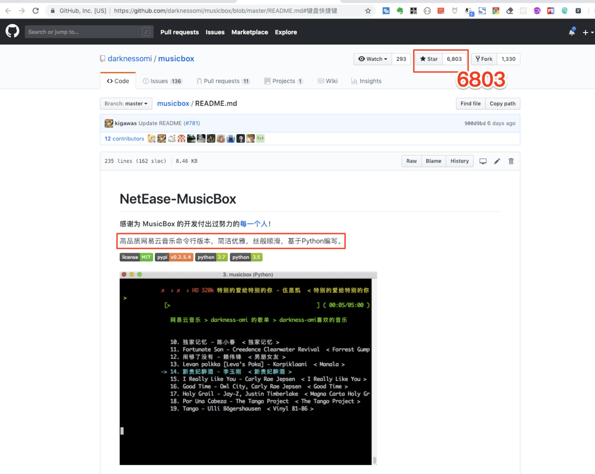Go to Explore
595x474 pixels.
point(286,32)
